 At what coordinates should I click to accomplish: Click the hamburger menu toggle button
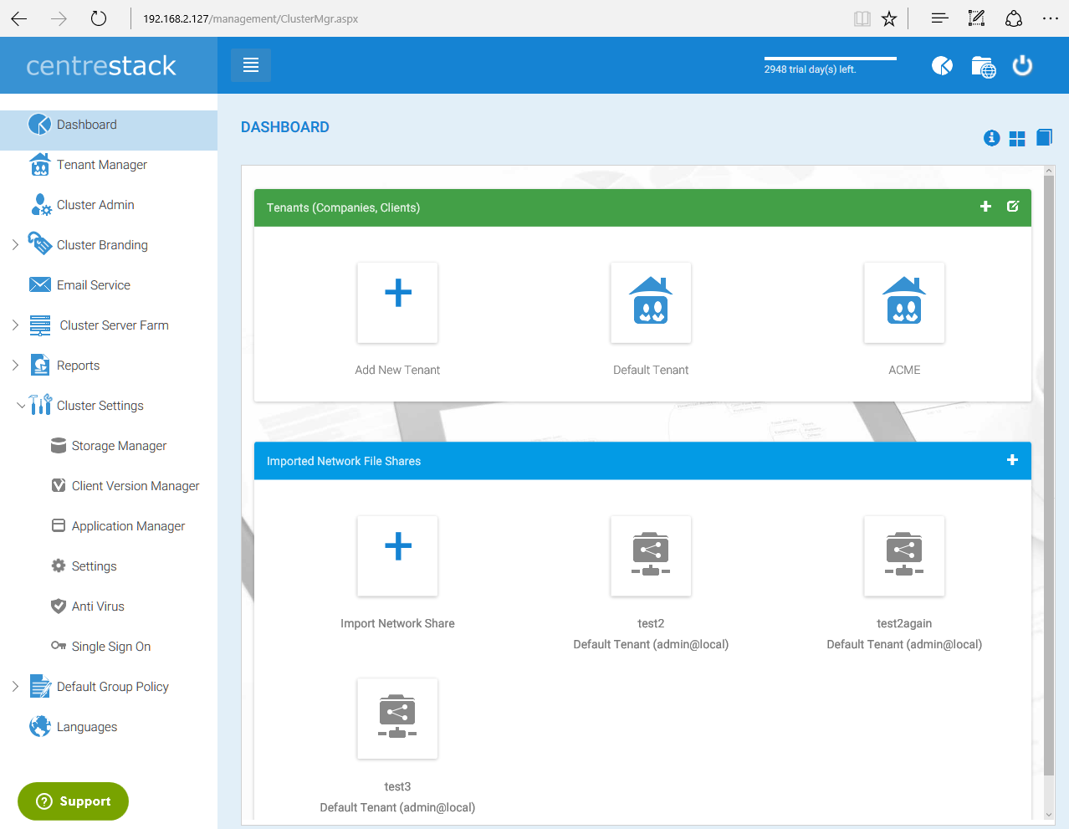(x=250, y=65)
